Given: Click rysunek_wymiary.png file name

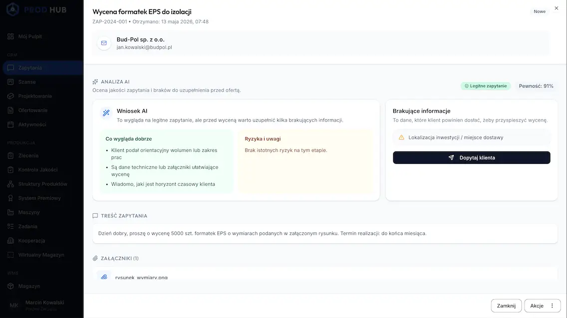Looking at the screenshot, I should pos(141,278).
